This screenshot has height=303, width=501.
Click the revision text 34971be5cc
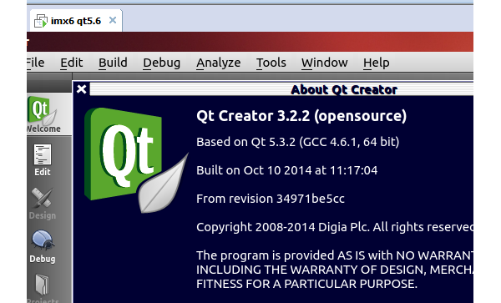(x=311, y=199)
